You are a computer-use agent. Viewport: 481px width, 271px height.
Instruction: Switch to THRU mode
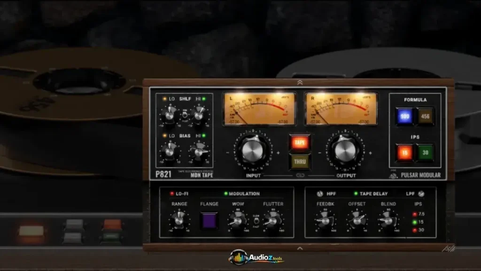tap(299, 161)
